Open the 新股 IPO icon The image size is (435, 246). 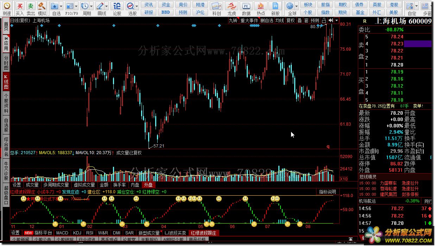point(275,6)
